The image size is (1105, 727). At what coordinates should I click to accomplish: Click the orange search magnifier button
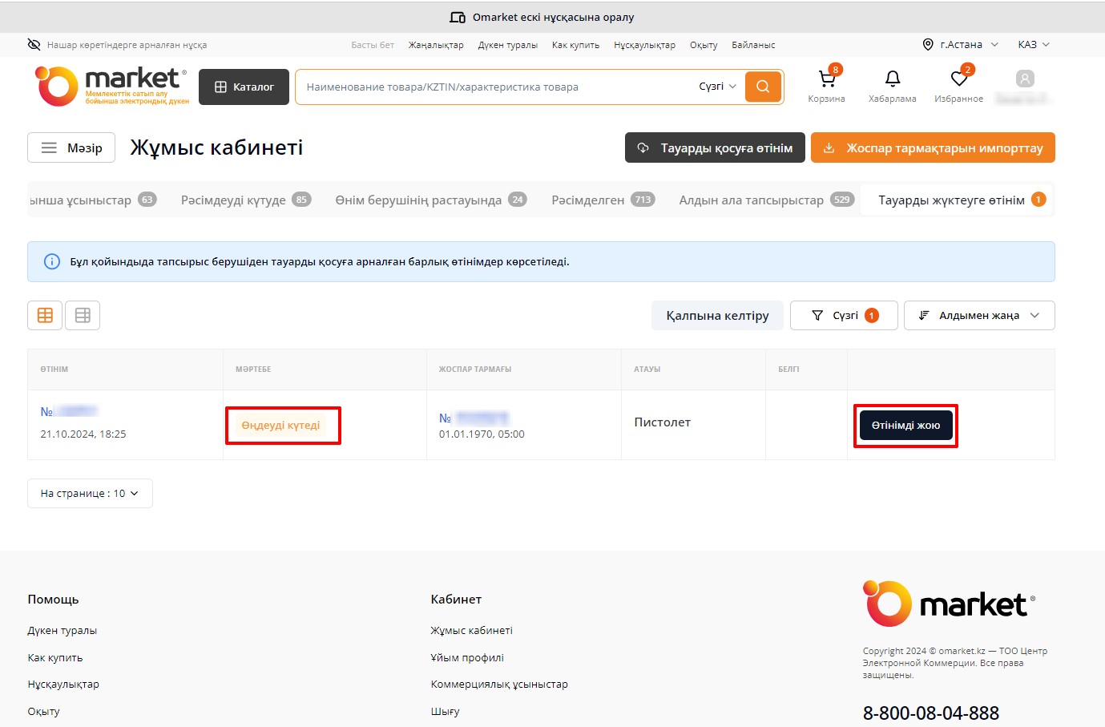(x=762, y=87)
